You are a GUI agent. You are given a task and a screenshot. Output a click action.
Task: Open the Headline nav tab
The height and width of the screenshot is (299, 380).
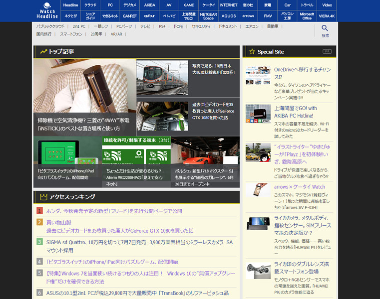point(70,5)
